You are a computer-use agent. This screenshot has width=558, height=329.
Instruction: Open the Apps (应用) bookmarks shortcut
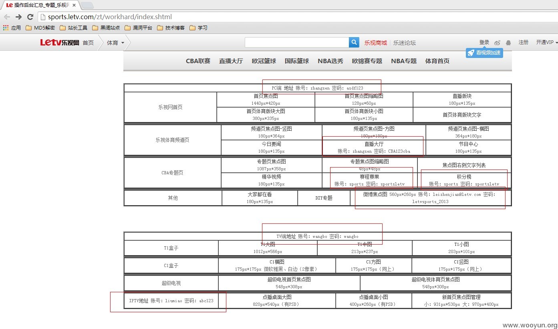pyautogui.click(x=12, y=28)
